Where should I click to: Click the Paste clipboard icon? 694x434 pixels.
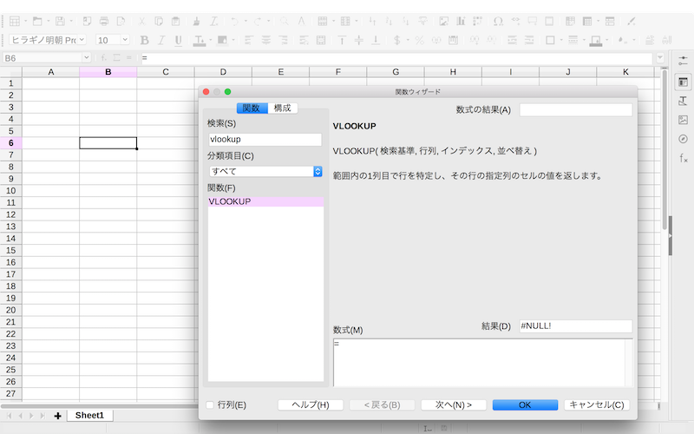tap(176, 21)
